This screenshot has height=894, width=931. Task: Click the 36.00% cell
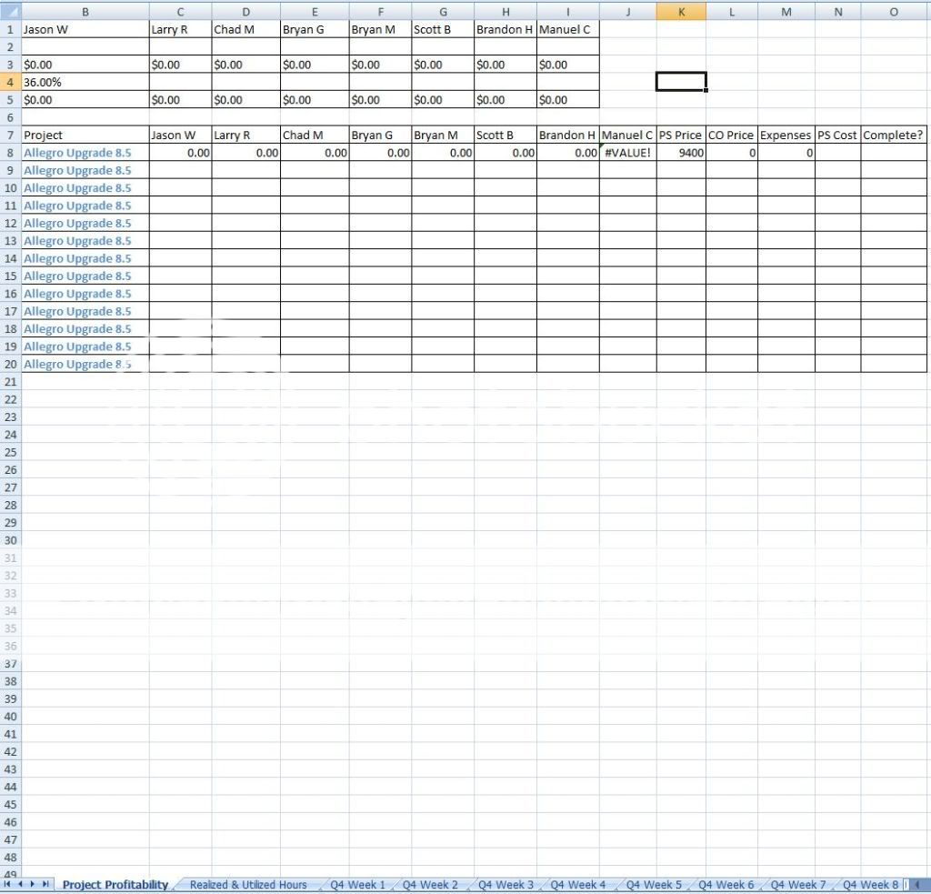pyautogui.click(x=85, y=82)
